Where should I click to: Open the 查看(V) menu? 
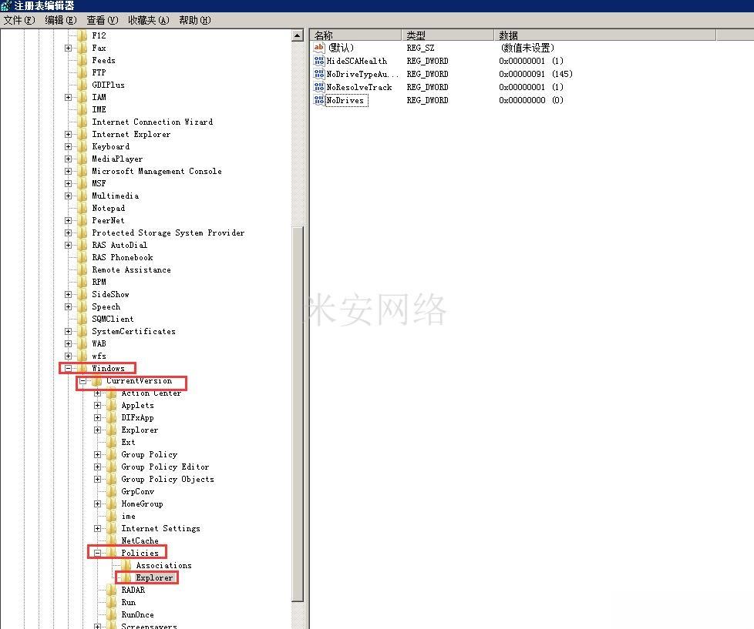102,20
